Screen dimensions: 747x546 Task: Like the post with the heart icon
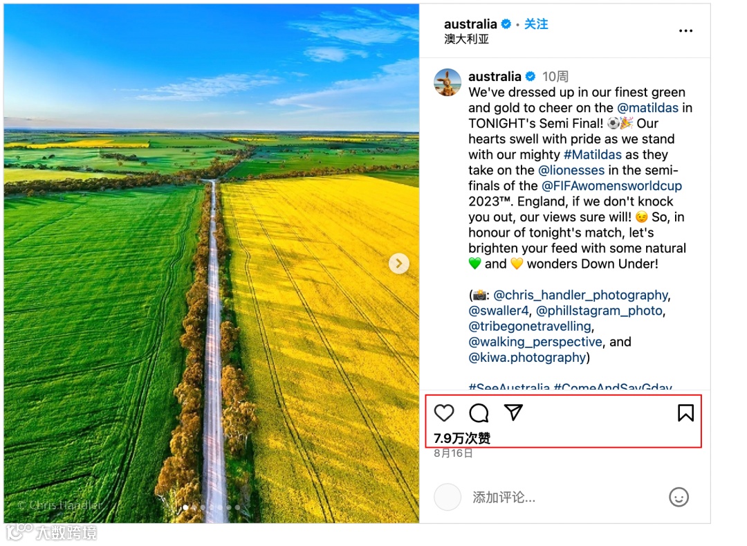click(x=444, y=412)
